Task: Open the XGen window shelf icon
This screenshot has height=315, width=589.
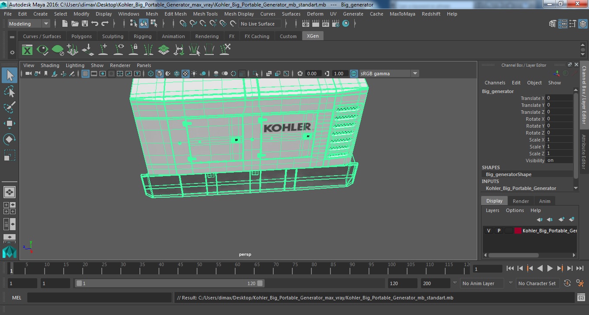Action: tap(27, 50)
